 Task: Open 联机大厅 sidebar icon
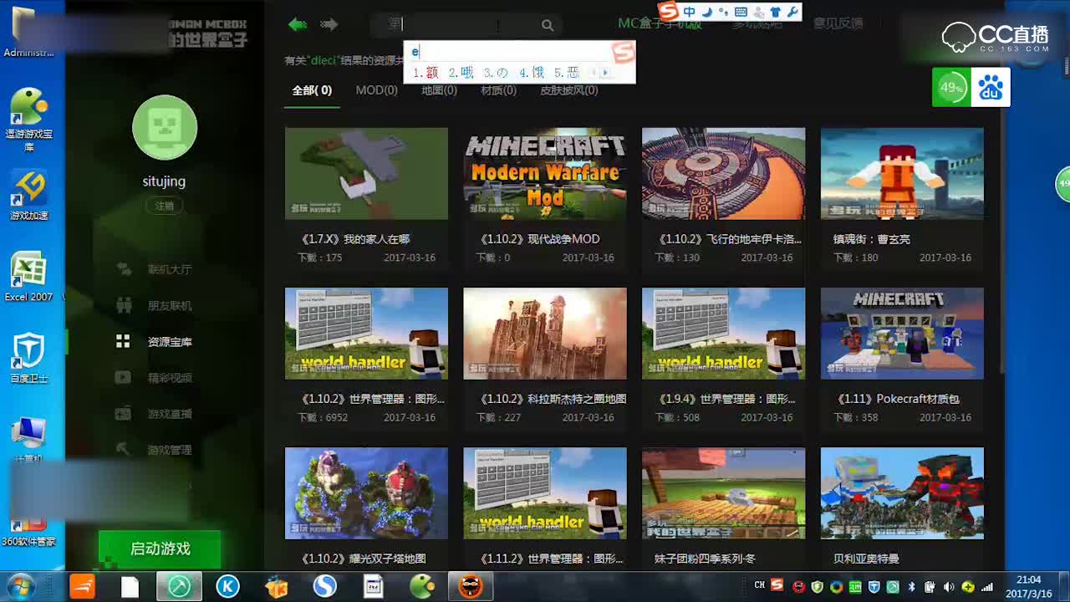124,269
